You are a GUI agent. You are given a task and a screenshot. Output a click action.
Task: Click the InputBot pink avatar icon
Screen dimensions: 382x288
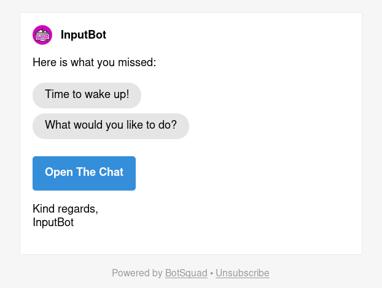pos(42,35)
